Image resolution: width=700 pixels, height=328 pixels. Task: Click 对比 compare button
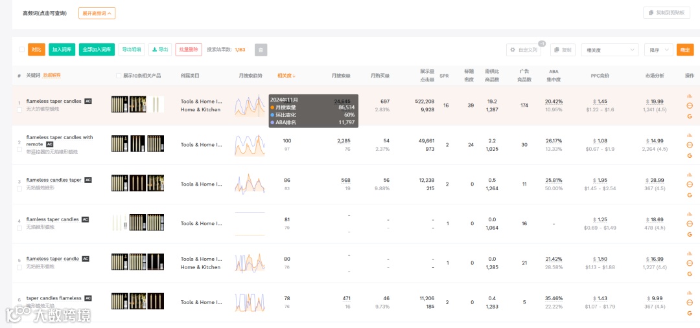(36, 49)
